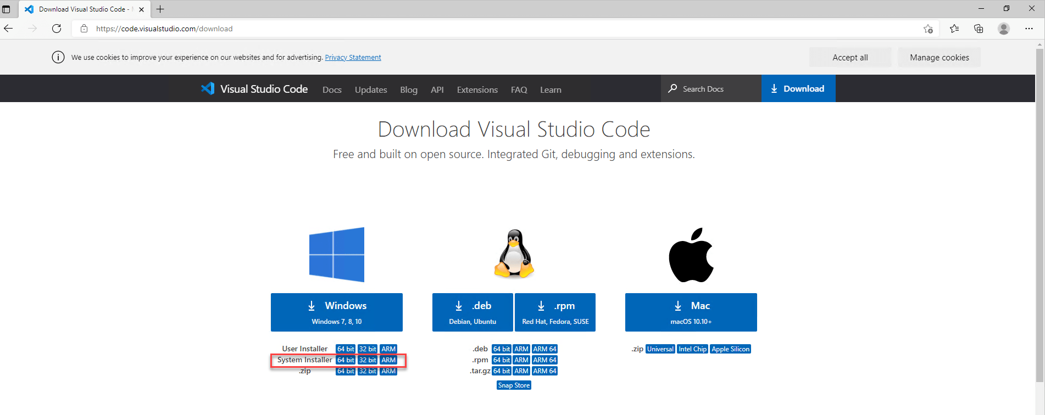Download Windows .zip 64 bit
The height and width of the screenshot is (415, 1045).
tap(346, 371)
